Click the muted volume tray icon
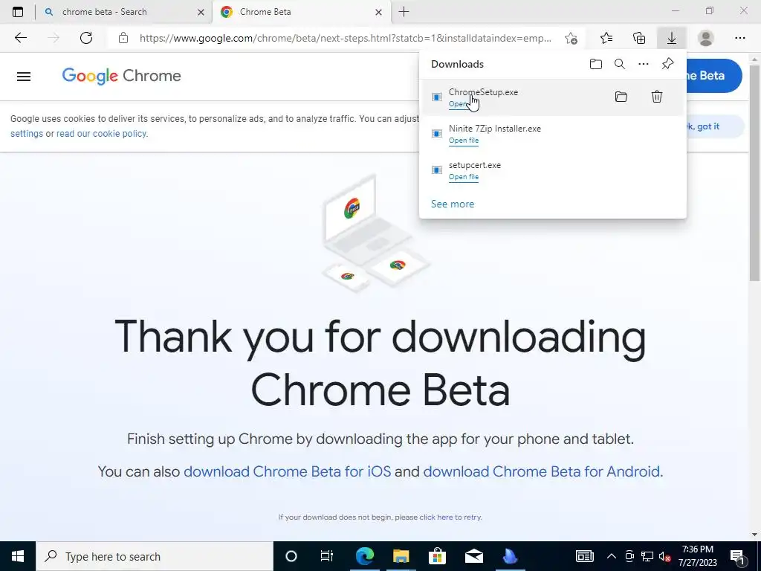This screenshot has width=761, height=571. pyautogui.click(x=664, y=556)
